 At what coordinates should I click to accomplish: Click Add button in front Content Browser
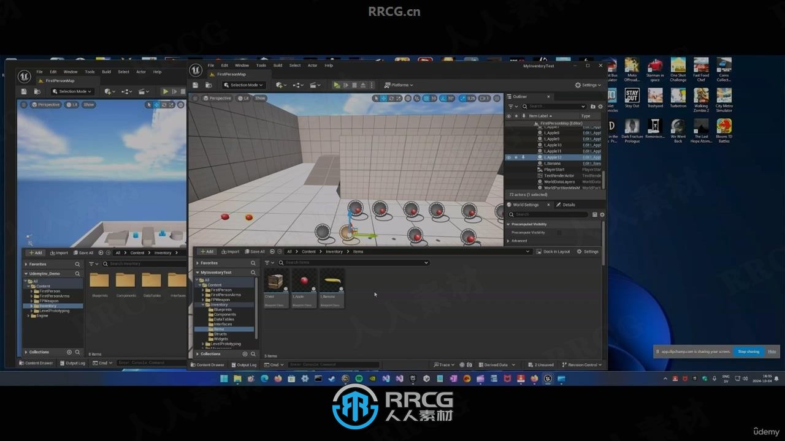pyautogui.click(x=207, y=252)
